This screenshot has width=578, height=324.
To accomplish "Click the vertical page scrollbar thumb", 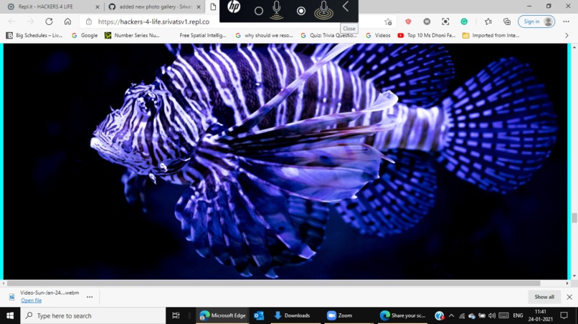I will [574, 217].
